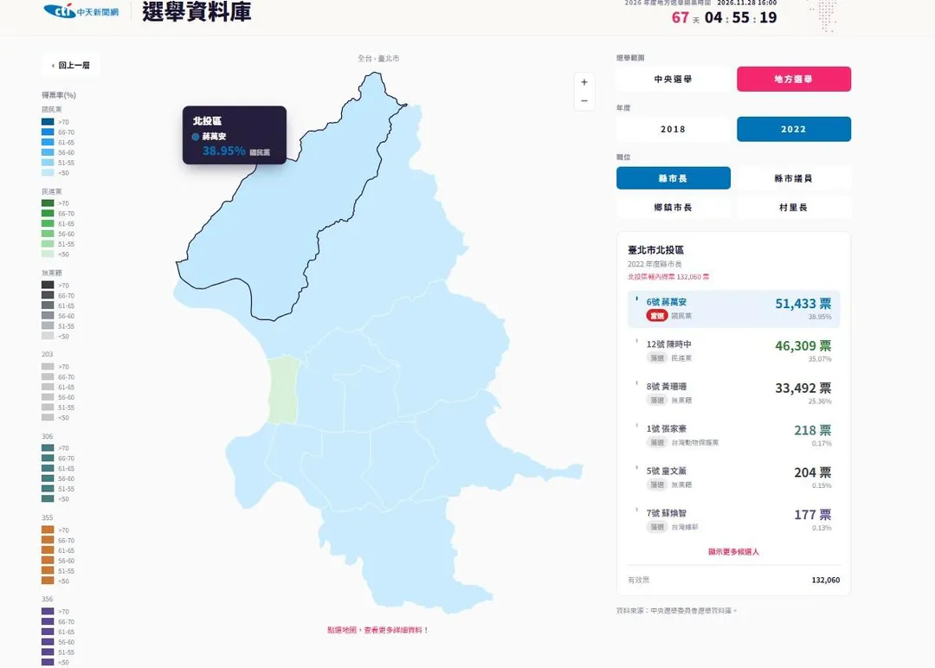935x668 pixels.
Task: Select 地方選舉 election scope
Action: tap(794, 80)
